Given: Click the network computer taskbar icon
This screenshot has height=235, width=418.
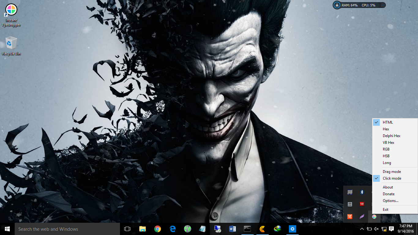Looking at the screenshot, I should click(218, 229).
